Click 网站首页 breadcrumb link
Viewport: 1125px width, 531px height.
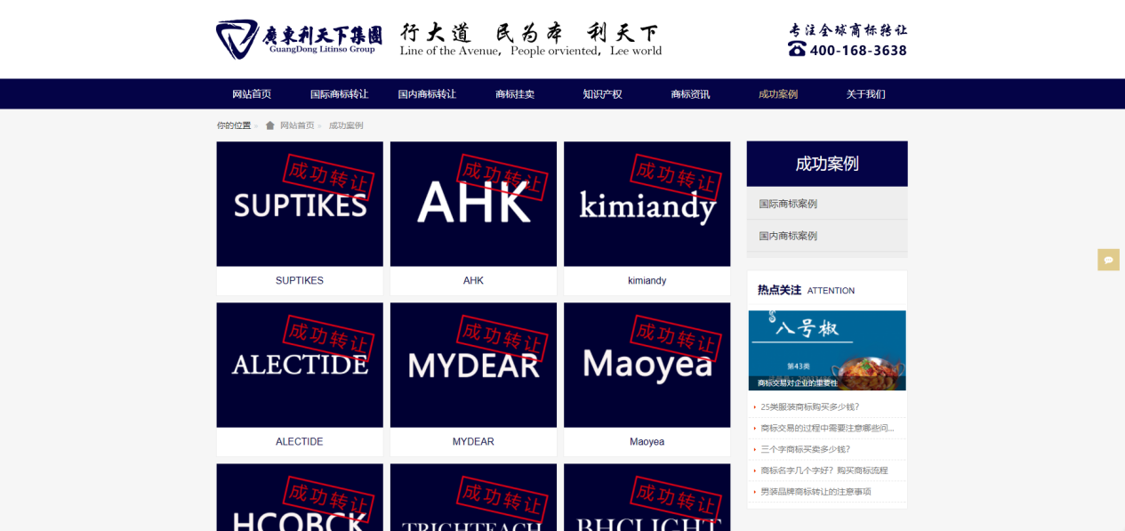click(297, 125)
